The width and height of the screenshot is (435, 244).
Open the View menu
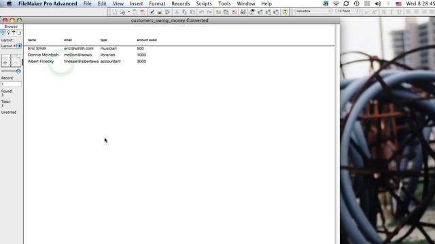118,3
